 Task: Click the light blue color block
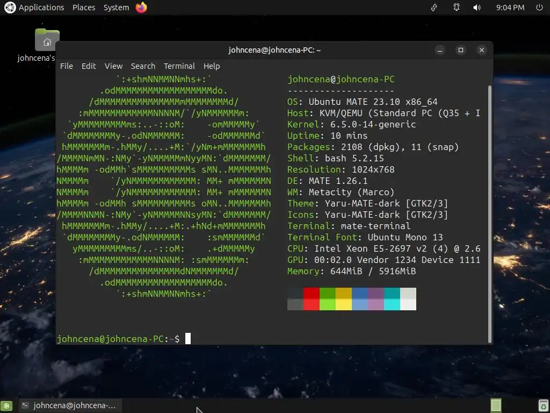tap(360, 304)
